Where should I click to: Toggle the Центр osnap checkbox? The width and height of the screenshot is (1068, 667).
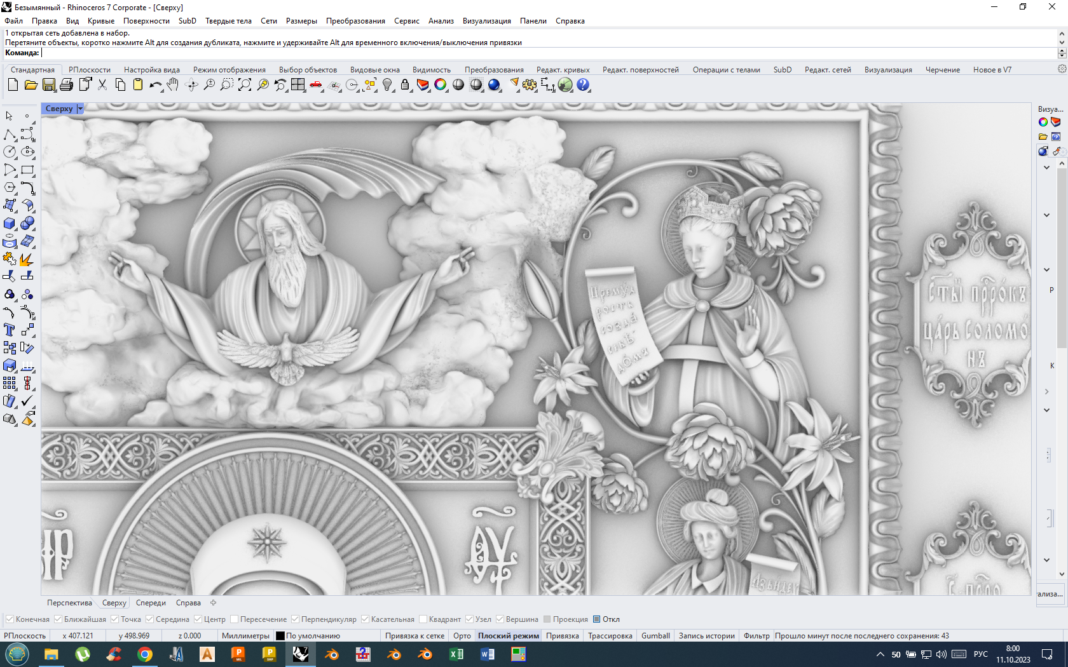click(x=198, y=619)
